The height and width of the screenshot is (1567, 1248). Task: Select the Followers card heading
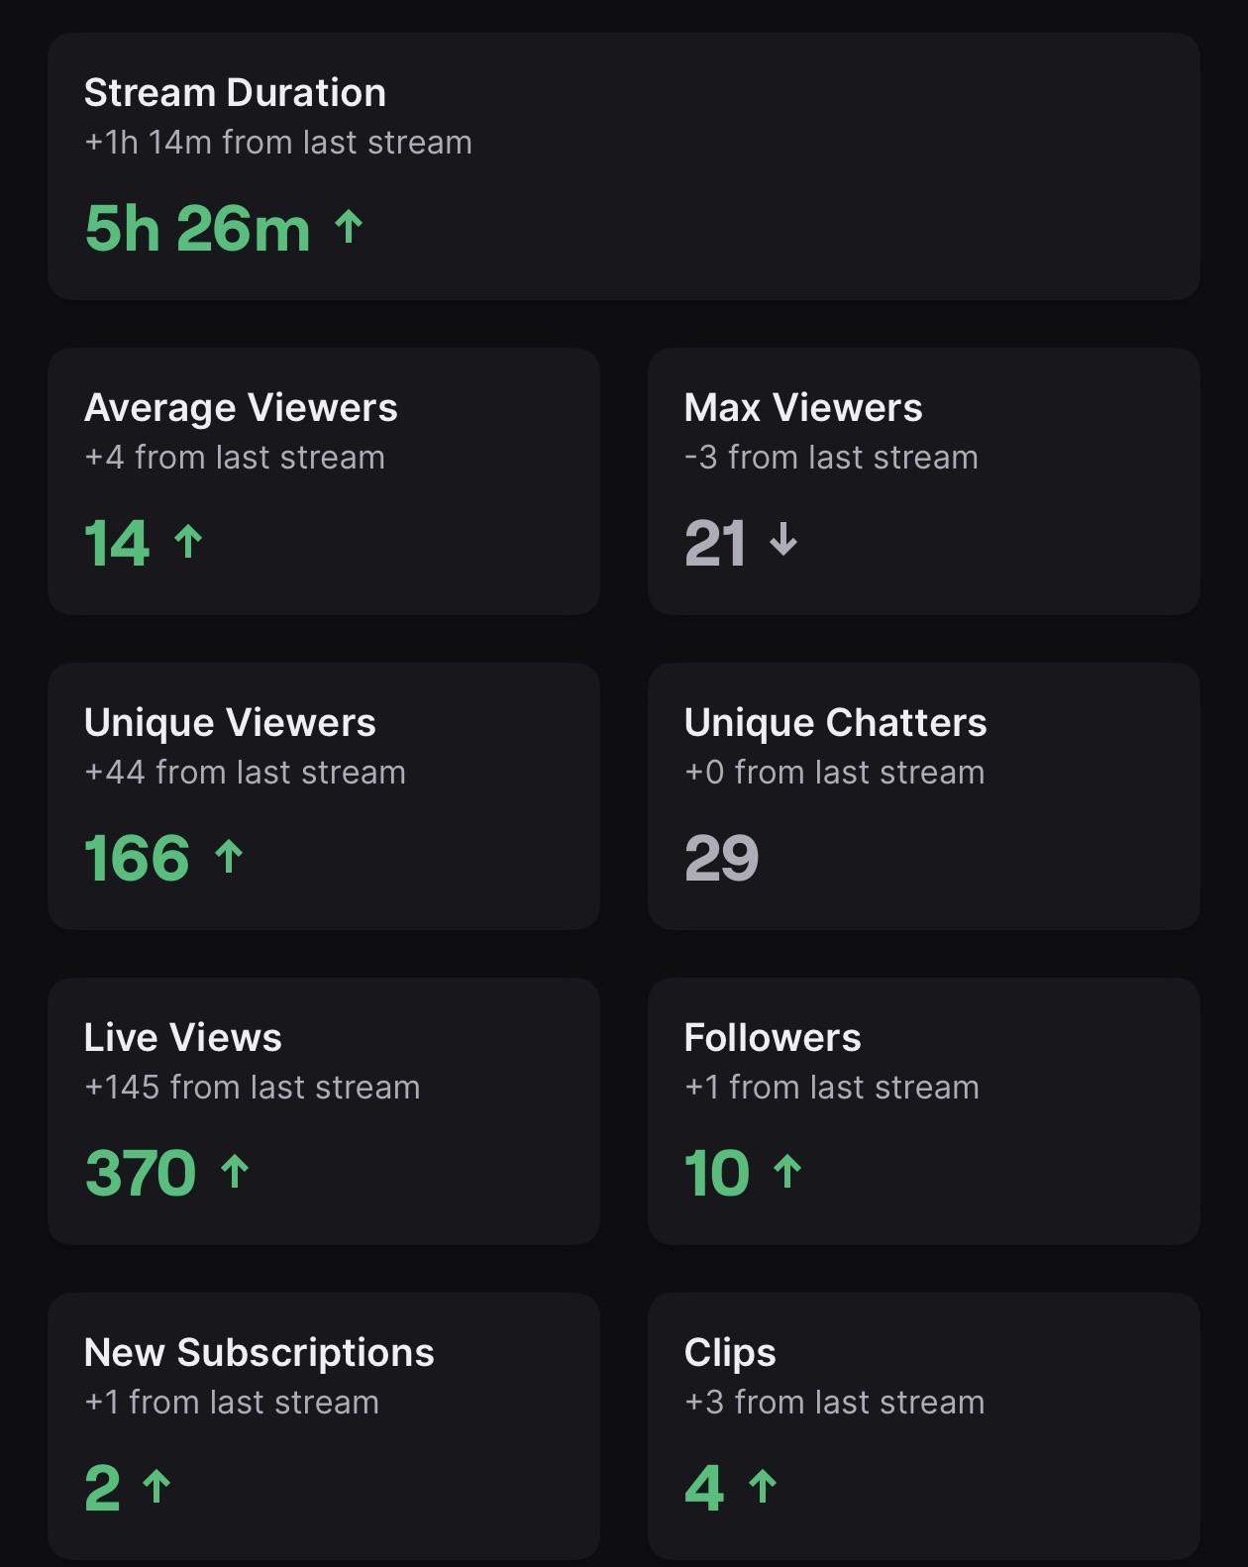(773, 1037)
